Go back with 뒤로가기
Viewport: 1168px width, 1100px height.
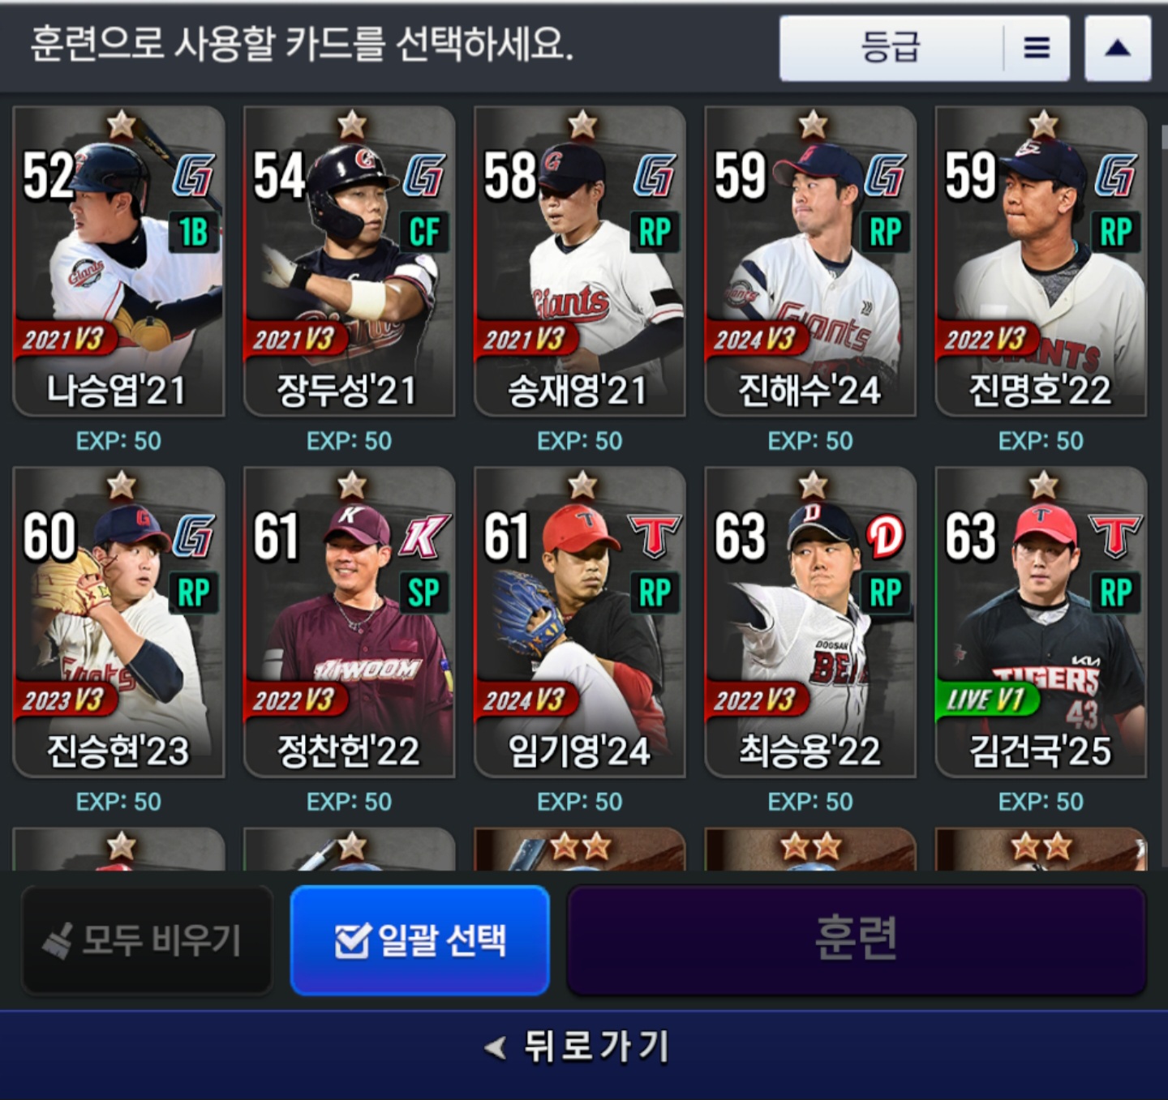click(x=578, y=1047)
